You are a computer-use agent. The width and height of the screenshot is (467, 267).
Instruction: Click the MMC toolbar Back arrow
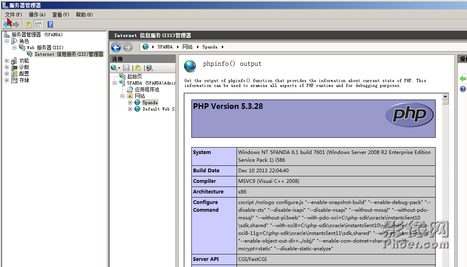(7, 24)
